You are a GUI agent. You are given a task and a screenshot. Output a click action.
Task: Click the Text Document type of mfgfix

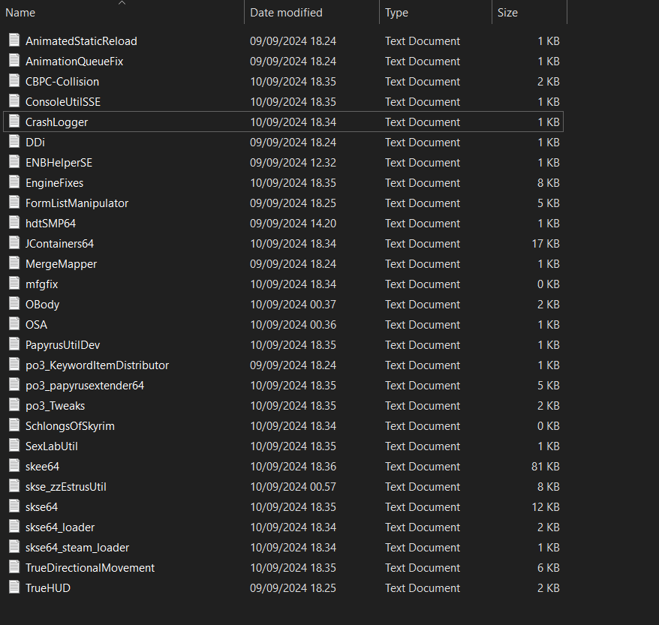click(423, 284)
